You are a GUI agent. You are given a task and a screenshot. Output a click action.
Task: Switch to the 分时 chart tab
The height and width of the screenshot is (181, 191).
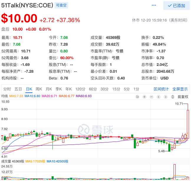(7, 89)
